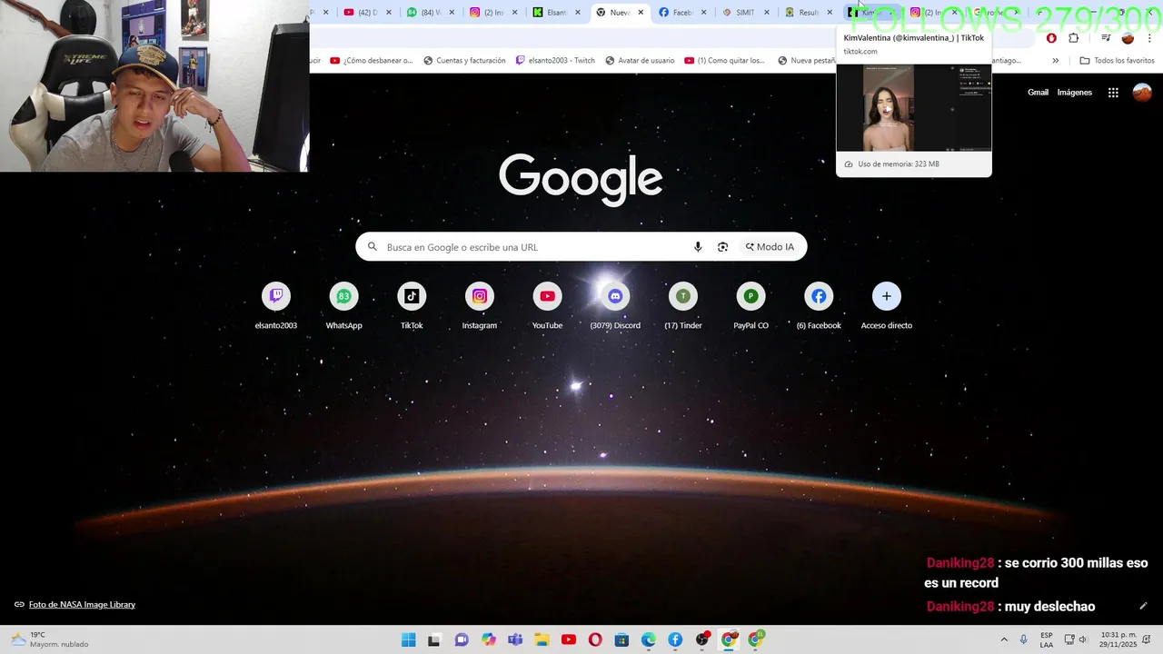Image resolution: width=1163 pixels, height=654 pixels.
Task: Launch Copilot from the taskbar
Action: click(x=489, y=639)
